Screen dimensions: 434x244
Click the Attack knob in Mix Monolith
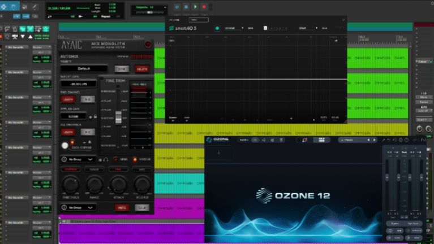tap(118, 185)
